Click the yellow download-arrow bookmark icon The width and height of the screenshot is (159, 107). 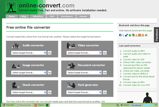coord(136,35)
